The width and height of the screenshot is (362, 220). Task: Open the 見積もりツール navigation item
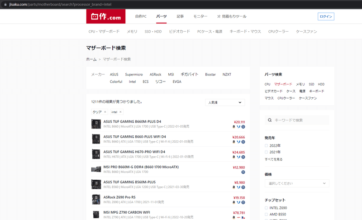232,16
